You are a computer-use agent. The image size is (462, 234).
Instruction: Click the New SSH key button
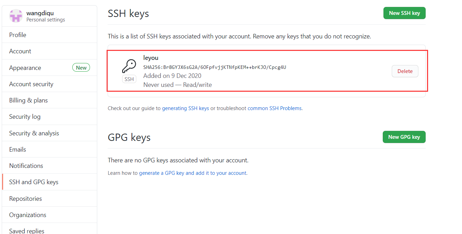point(404,13)
